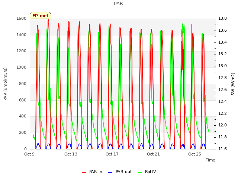Click the 'PAR (umol/m3/s)' left axis label
Viewport: 238px width, 179px height.
(x=5, y=84)
